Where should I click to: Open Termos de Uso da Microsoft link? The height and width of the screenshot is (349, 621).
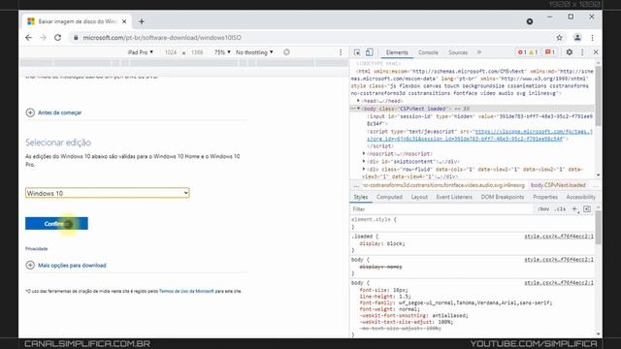tap(186, 291)
